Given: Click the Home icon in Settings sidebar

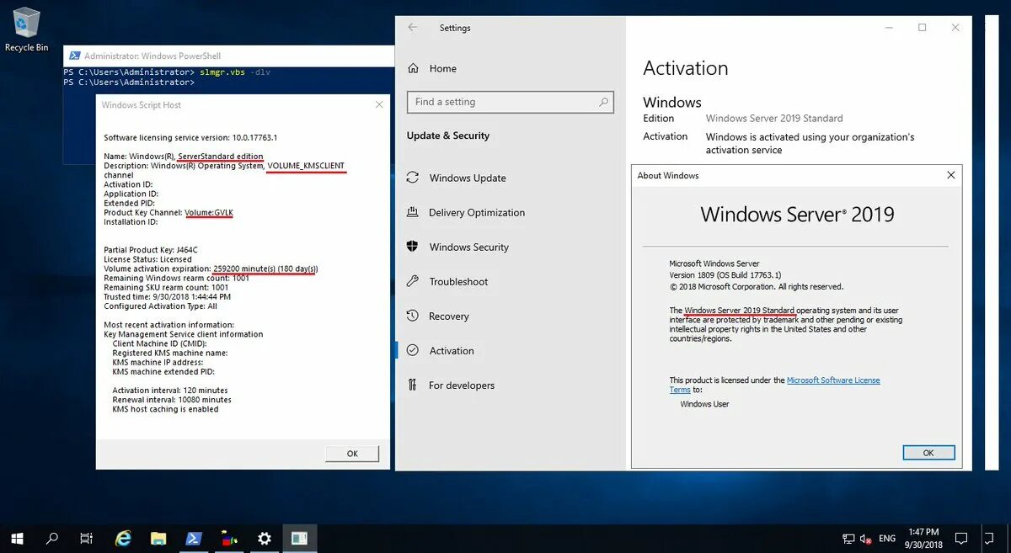Looking at the screenshot, I should pyautogui.click(x=413, y=68).
